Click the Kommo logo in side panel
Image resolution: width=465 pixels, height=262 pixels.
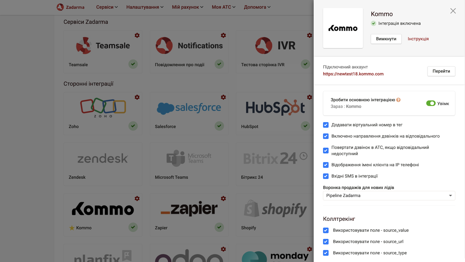coord(343,28)
